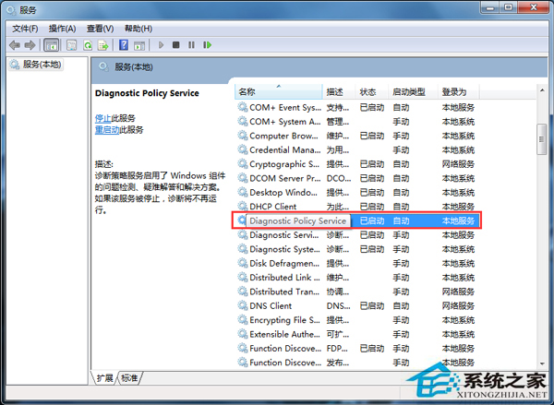
Task: Click the 重启动 service link
Action: 107,129
